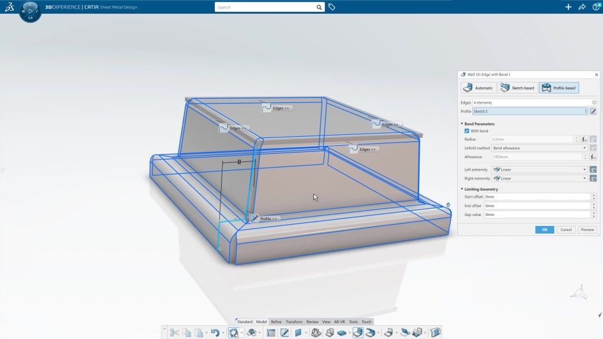Open the AR-VR toolbar tab

click(x=340, y=321)
